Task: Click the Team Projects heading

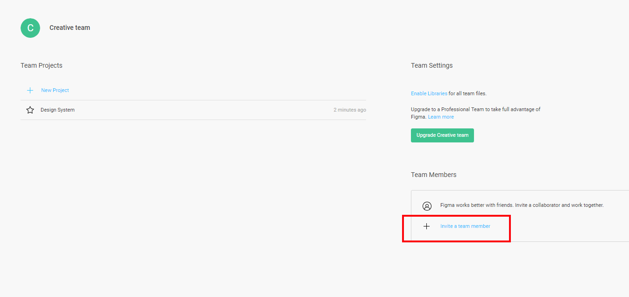Action: 42,65
